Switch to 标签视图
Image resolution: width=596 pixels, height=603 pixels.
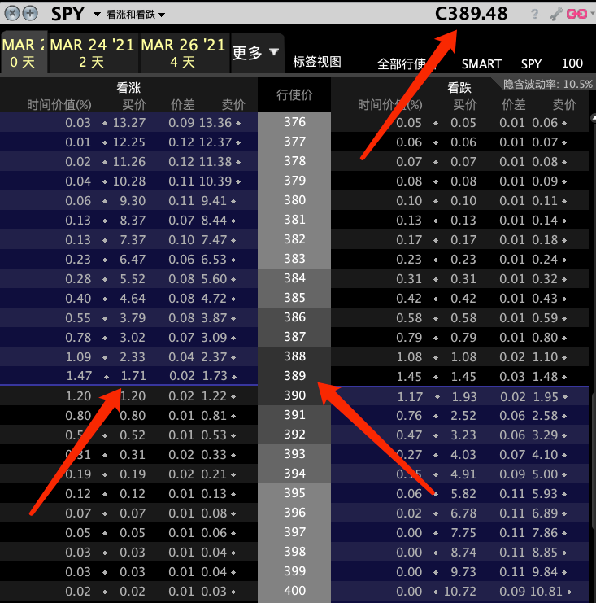317,62
